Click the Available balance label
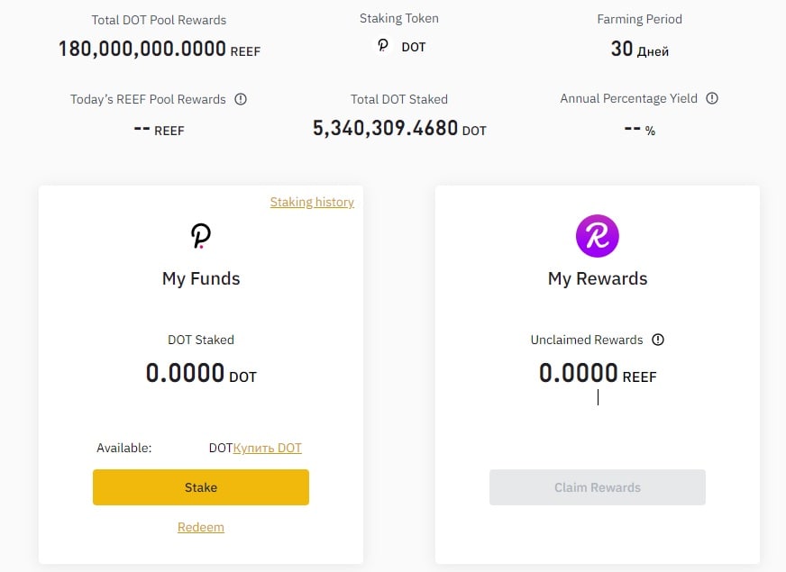 click(x=123, y=448)
